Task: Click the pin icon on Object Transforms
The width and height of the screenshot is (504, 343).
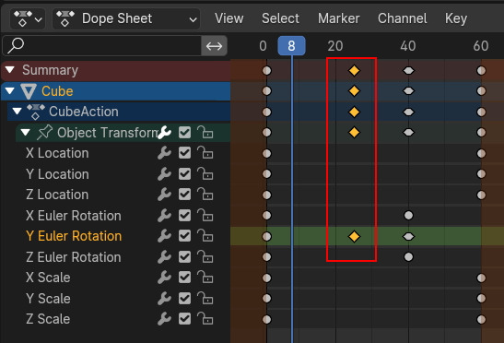Action: coord(44,133)
